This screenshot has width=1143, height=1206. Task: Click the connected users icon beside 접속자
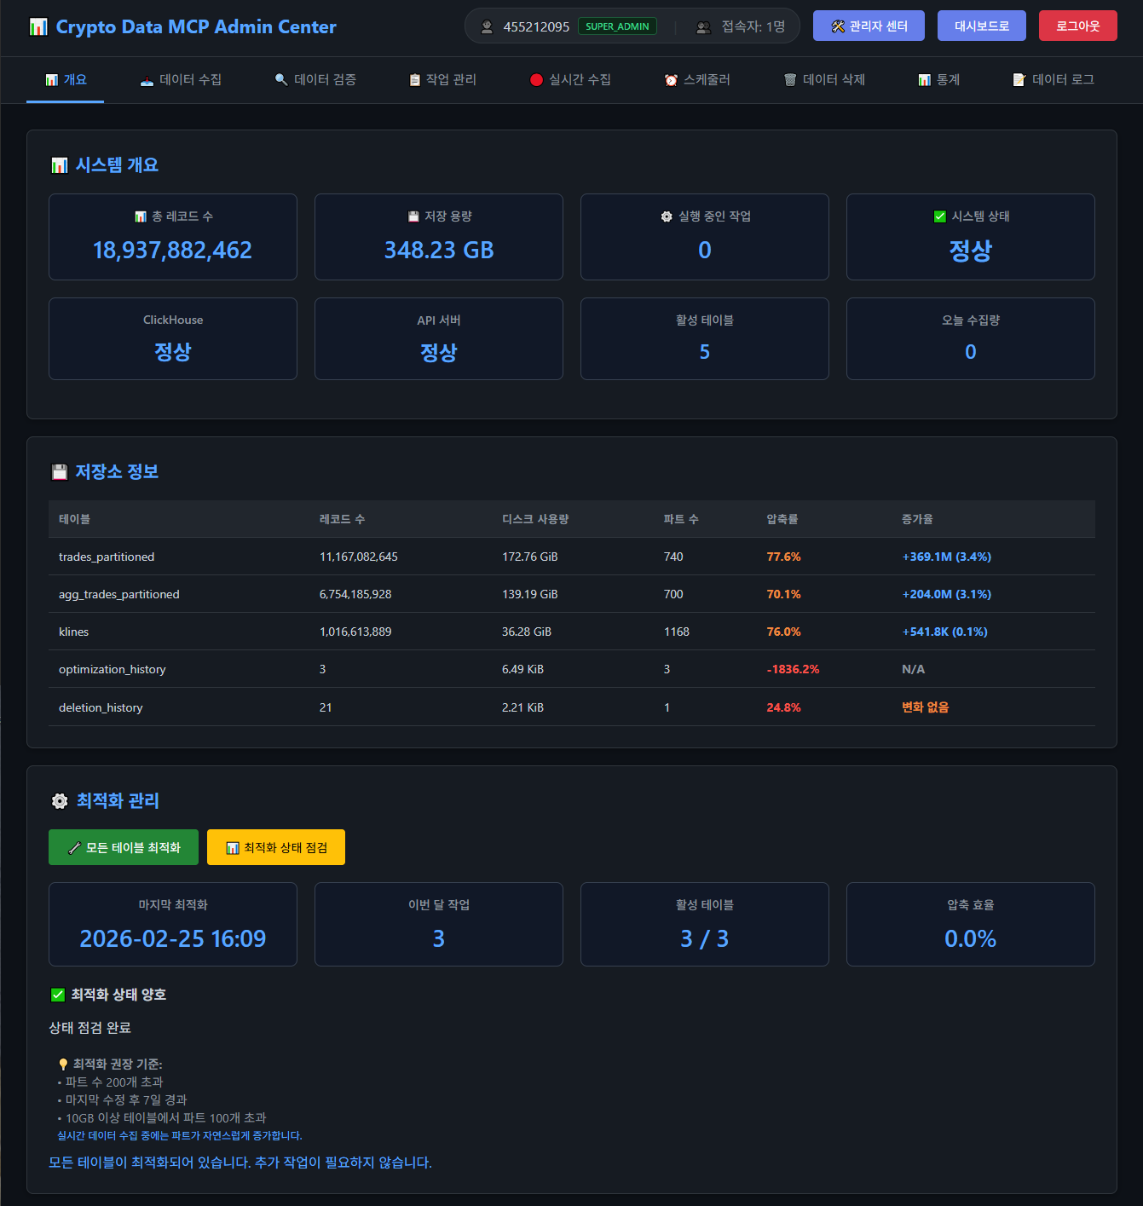[x=703, y=27]
